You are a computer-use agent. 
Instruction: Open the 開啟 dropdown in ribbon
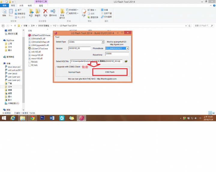pyautogui.click(x=92, y=10)
